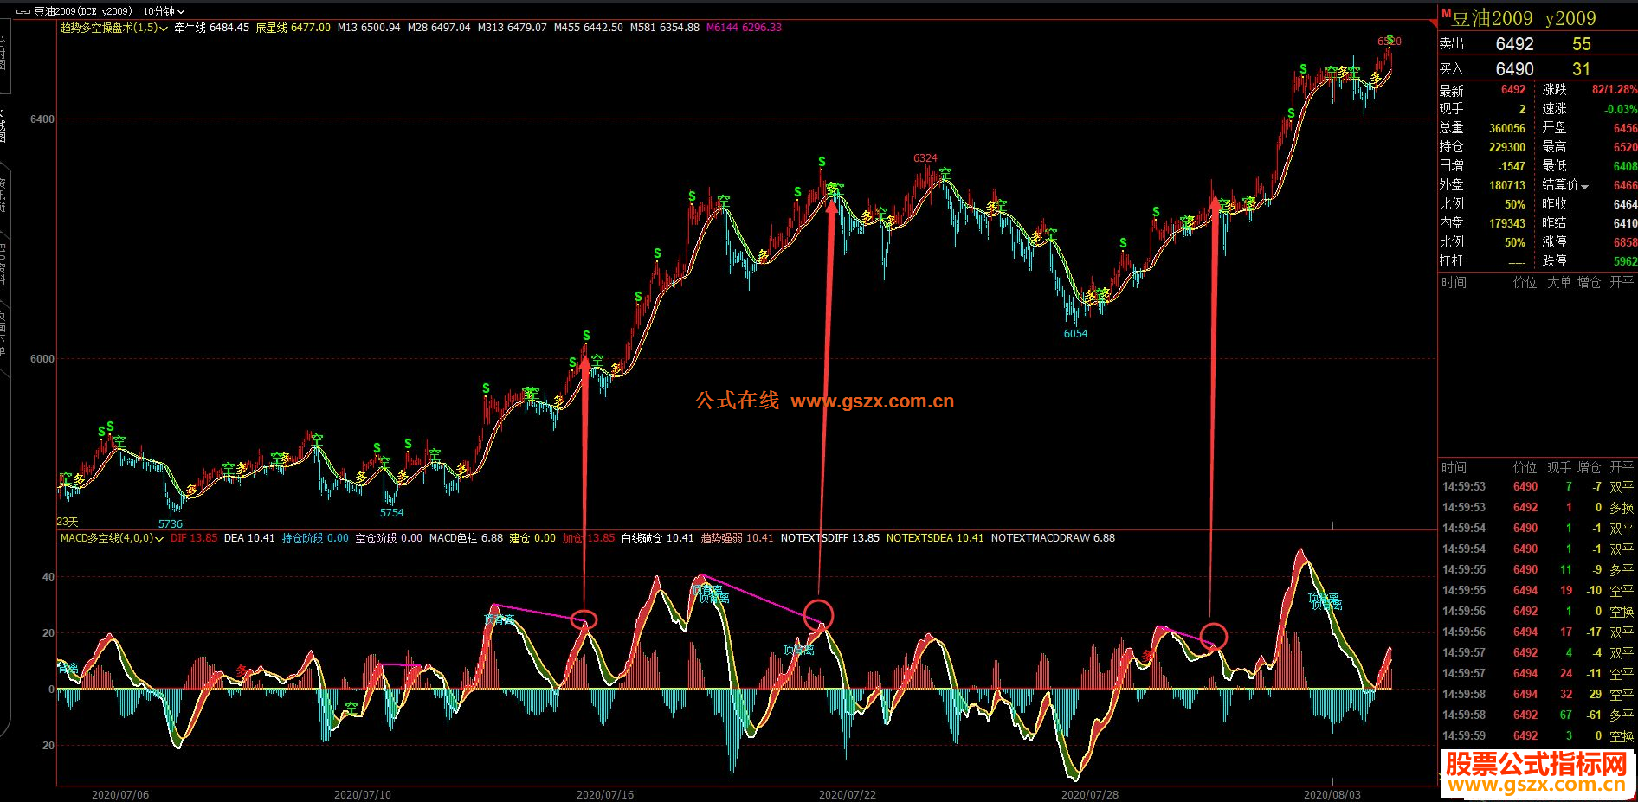The width and height of the screenshot is (1638, 802).
Task: Select the 外盘 value 180713
Action: tap(1507, 185)
